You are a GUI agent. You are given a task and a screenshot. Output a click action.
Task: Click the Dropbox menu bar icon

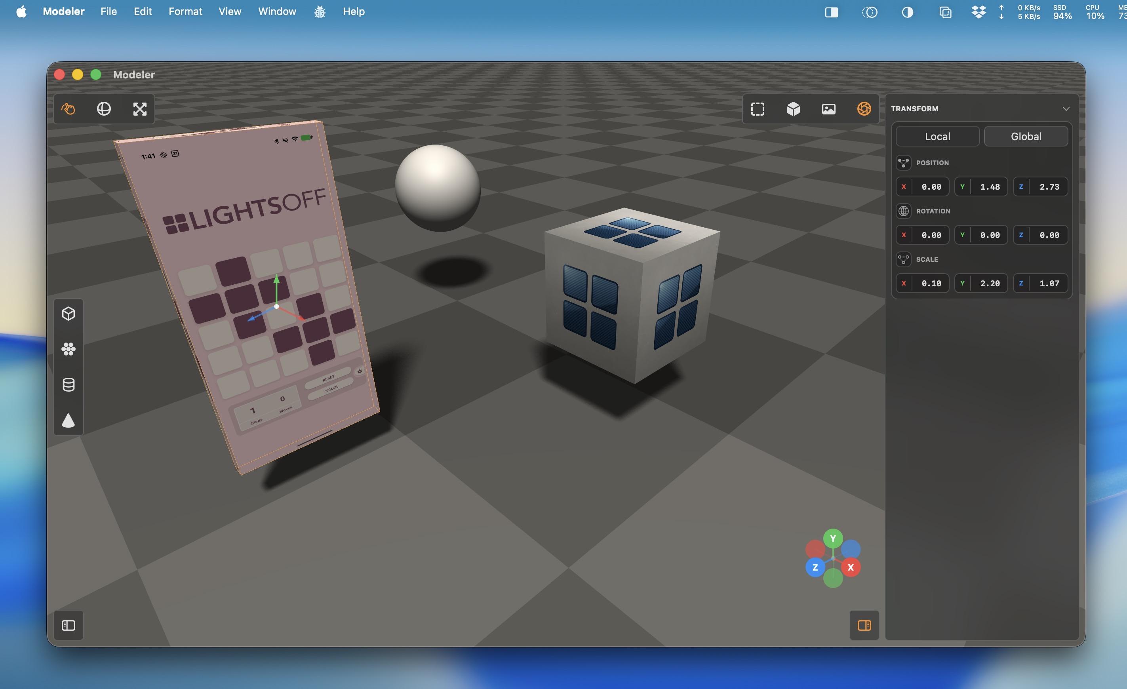point(979,12)
